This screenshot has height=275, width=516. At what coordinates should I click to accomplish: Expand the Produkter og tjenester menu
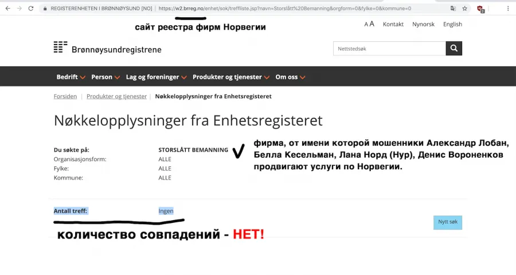click(231, 77)
